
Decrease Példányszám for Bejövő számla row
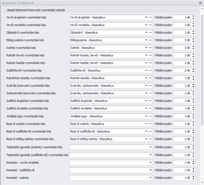point(193,125)
